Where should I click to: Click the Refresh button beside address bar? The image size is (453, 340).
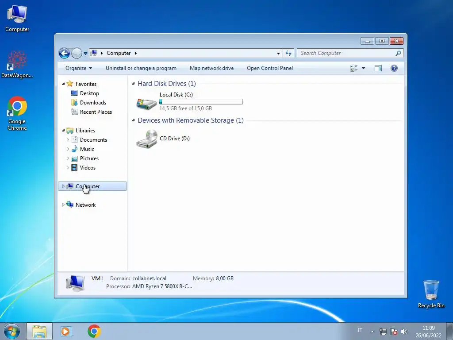click(x=288, y=53)
